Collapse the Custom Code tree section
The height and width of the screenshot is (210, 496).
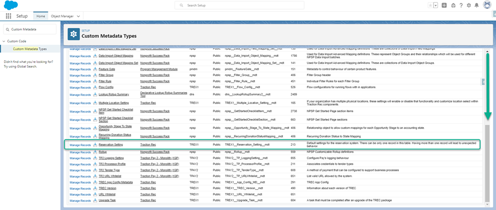pyautogui.click(x=4, y=42)
